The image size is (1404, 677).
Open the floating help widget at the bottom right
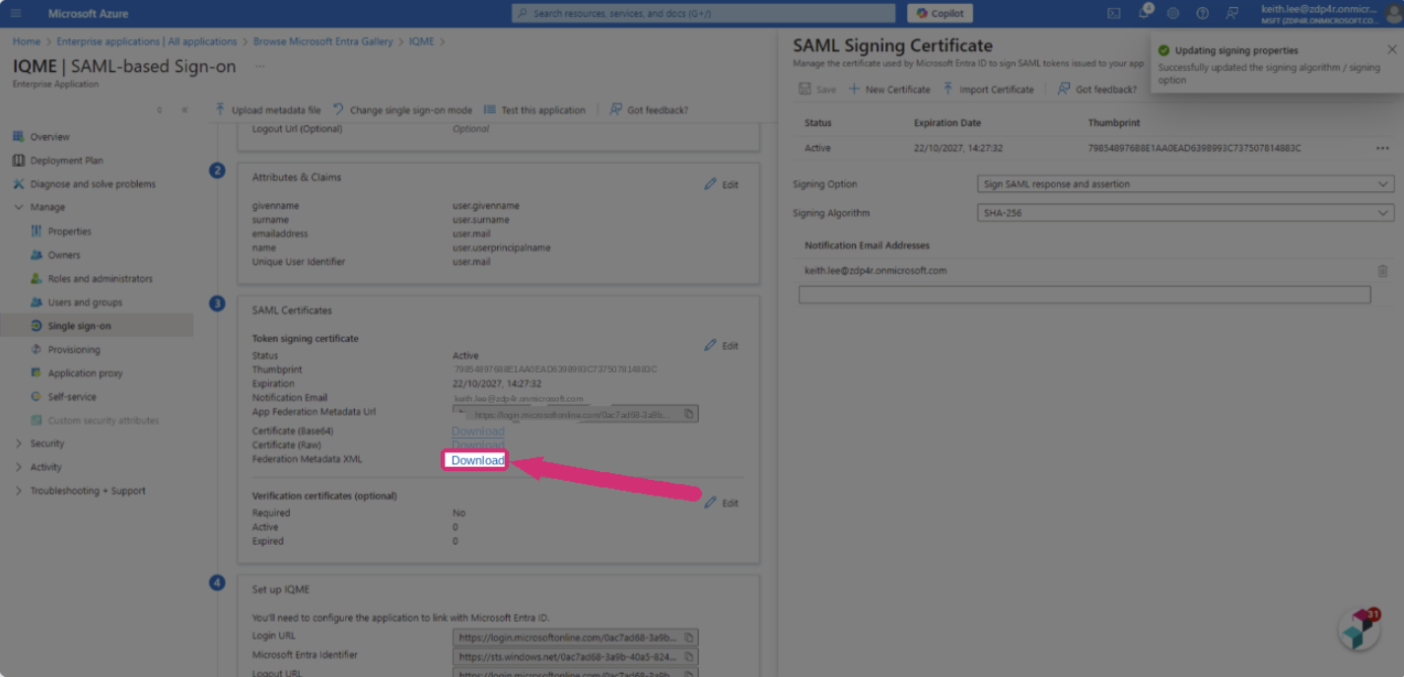(x=1360, y=629)
